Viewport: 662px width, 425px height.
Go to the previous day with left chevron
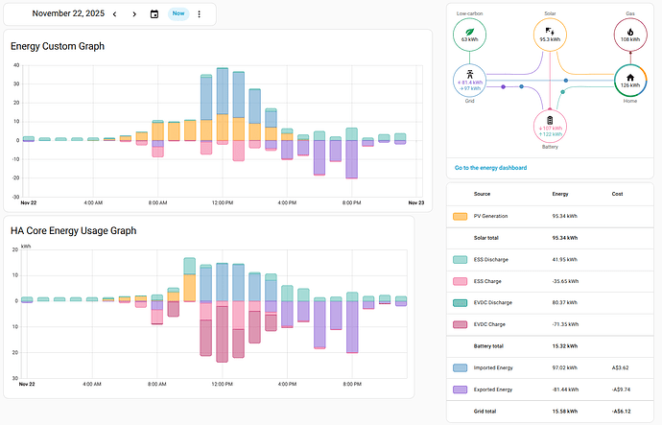(x=115, y=14)
